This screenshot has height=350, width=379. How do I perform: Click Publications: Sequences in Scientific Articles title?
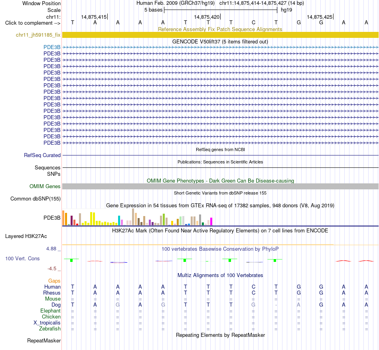[x=220, y=162]
